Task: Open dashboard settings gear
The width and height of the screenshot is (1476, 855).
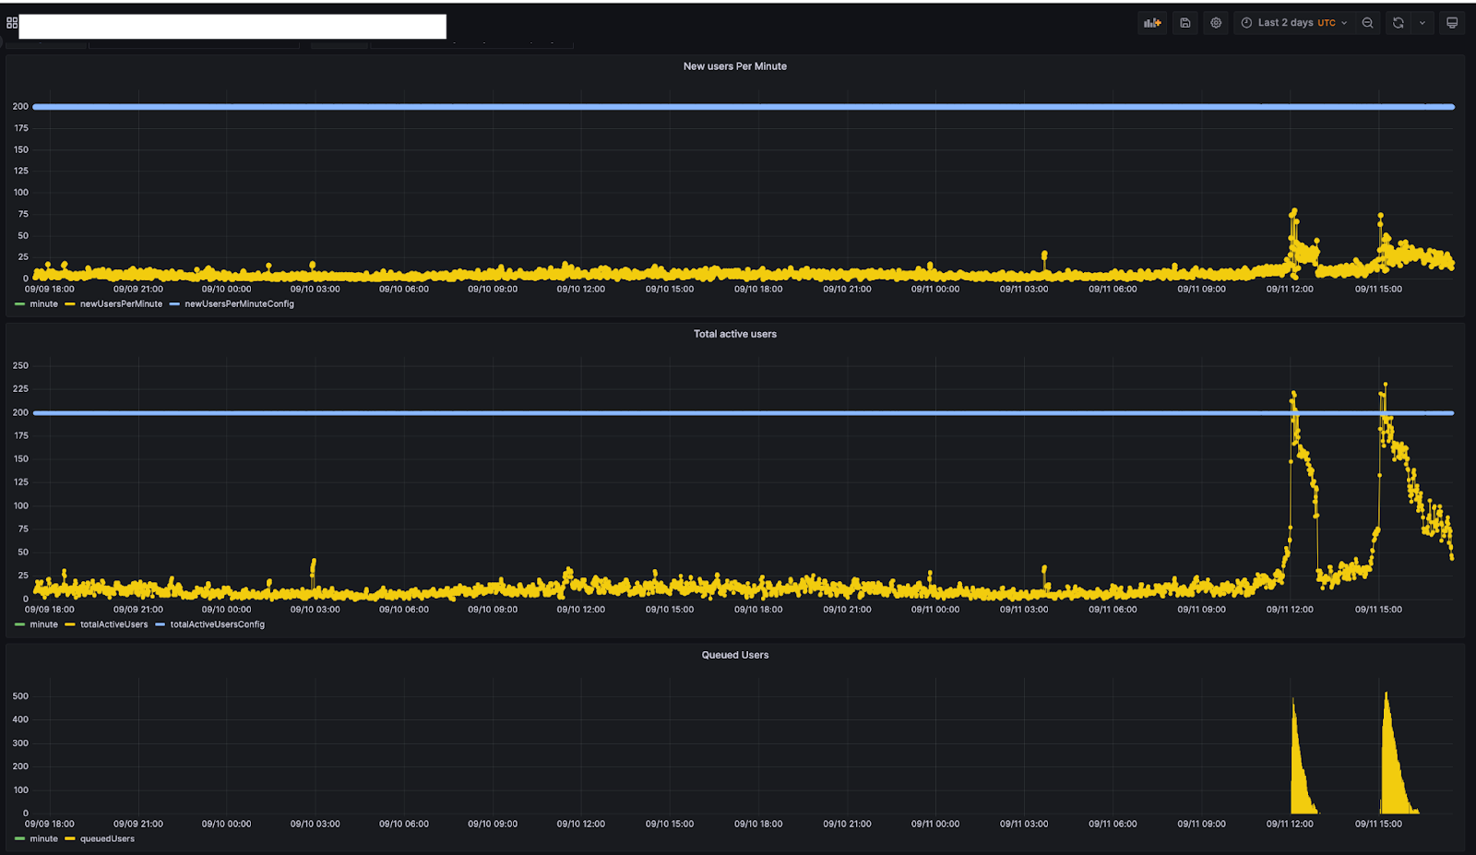Action: pos(1216,23)
